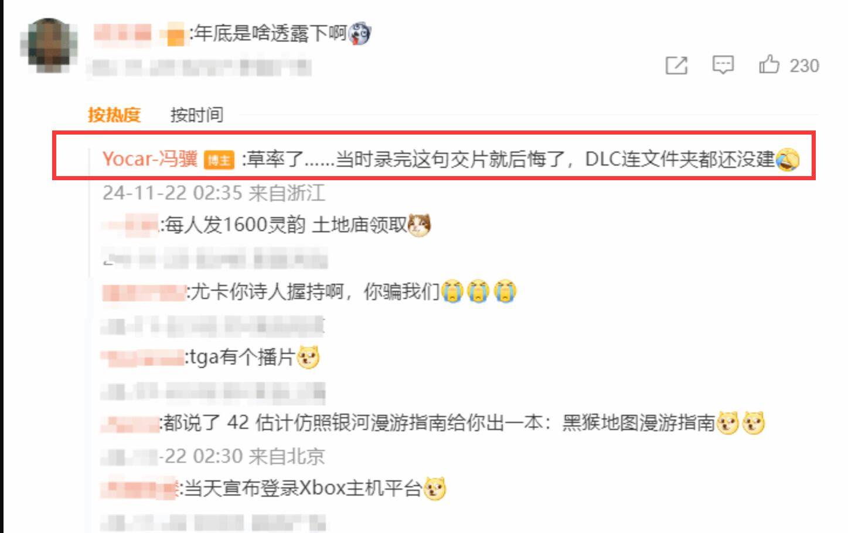The image size is (848, 533).
Task: Click the doge emoji after Xbox主机平台
Action: click(435, 489)
